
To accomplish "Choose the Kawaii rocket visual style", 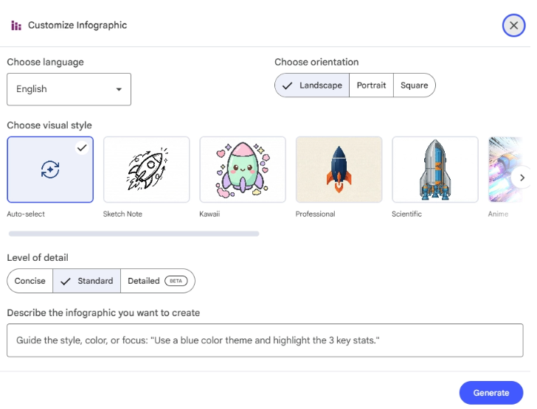I will coord(243,169).
